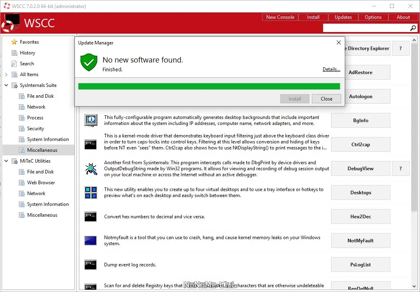Click the NotMyFault blue screen icon
The height and width of the screenshot is (292, 420).
(x=90, y=240)
